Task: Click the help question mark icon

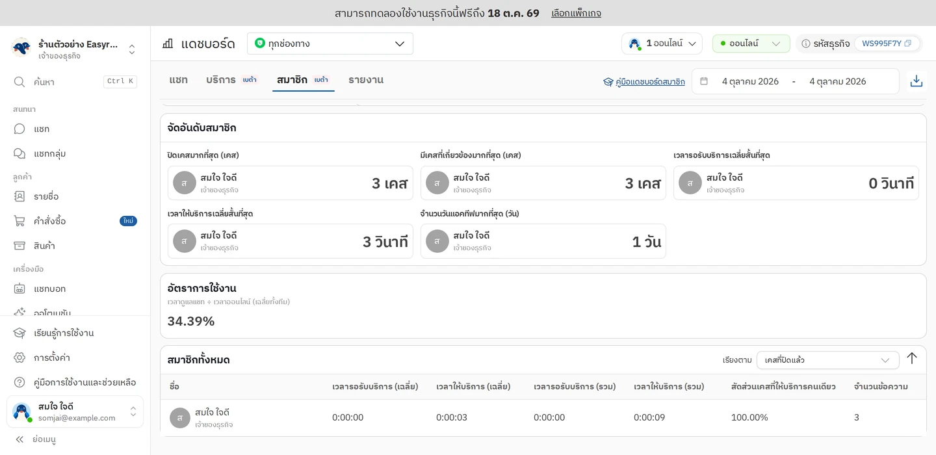Action: [19, 382]
